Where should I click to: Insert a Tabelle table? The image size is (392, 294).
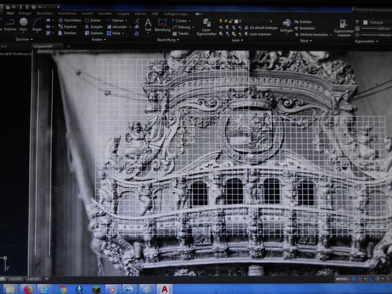click(180, 34)
